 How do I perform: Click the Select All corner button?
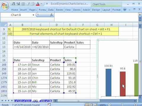4,25
